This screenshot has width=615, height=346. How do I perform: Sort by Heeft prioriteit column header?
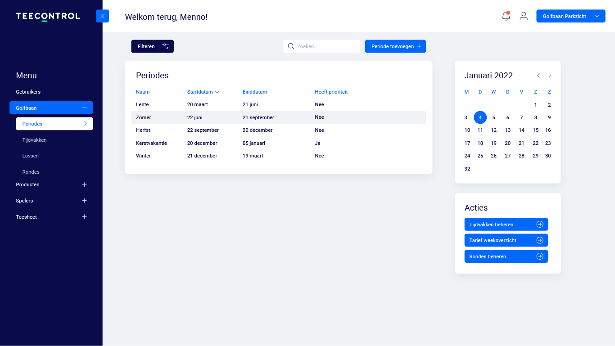point(331,92)
